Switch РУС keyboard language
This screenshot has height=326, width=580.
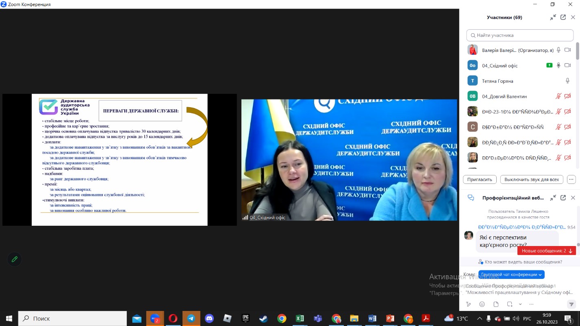coord(527,318)
